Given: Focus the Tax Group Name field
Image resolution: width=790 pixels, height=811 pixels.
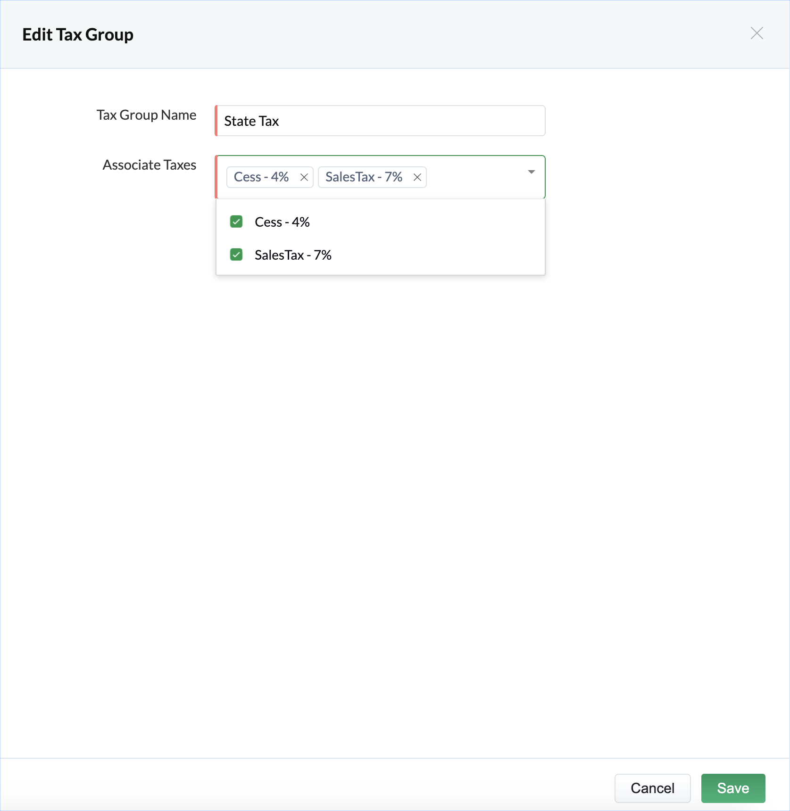Looking at the screenshot, I should (380, 121).
